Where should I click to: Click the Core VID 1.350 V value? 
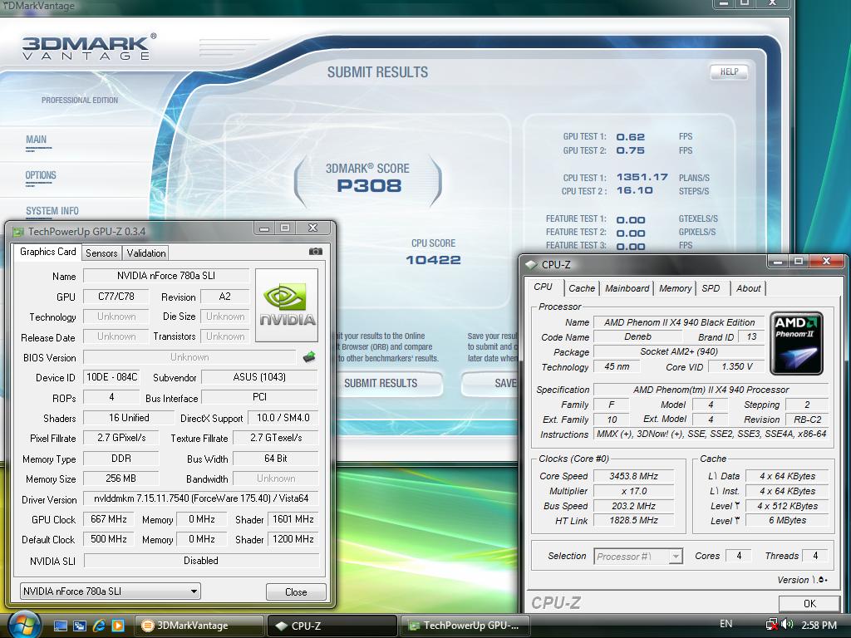736,366
